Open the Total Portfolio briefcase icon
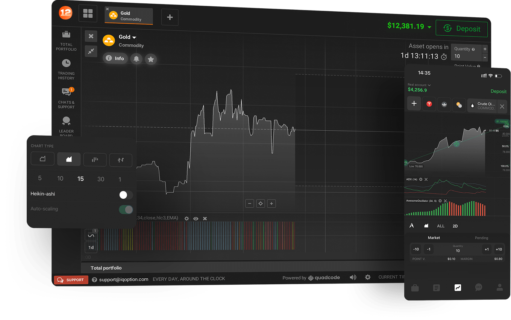 (x=66, y=35)
